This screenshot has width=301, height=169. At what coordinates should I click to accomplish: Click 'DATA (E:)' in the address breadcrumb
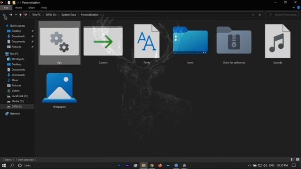[51, 15]
